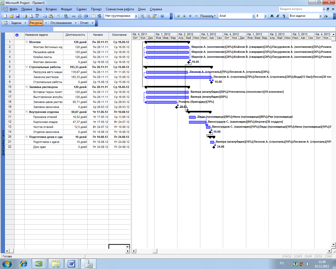The image size is (336, 269).
Task: Open the Совместная работа menu
Action: (120, 9)
